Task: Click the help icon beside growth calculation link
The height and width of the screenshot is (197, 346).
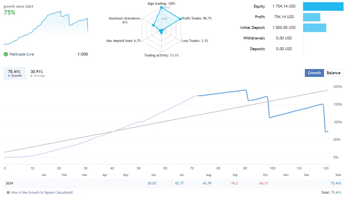Action: click(7, 193)
